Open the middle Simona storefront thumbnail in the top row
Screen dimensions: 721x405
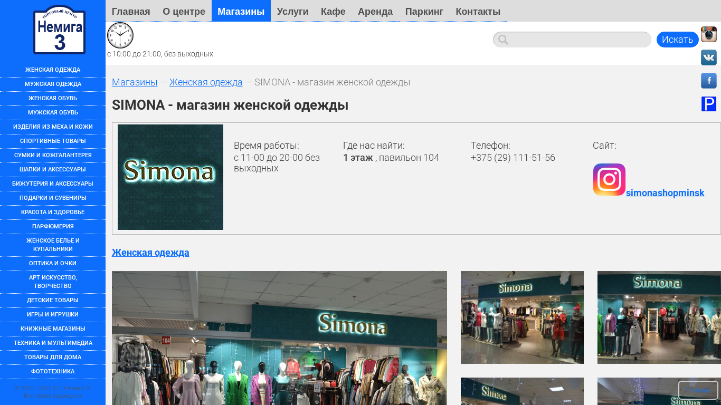click(522, 317)
